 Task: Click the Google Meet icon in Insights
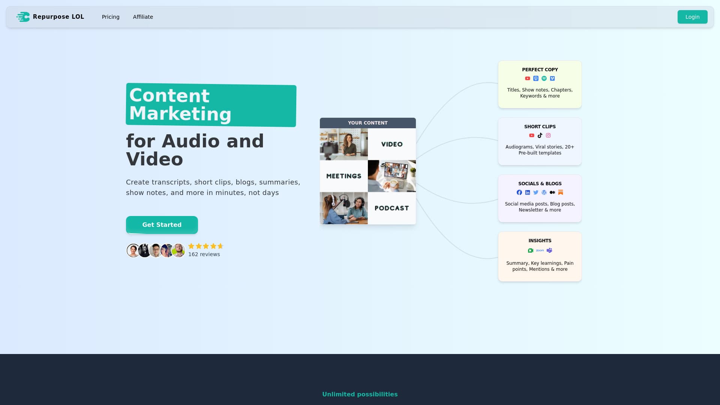tap(531, 250)
